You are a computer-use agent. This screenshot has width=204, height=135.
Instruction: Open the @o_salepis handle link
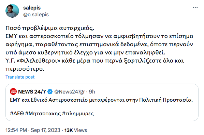pyautogui.click(x=36, y=15)
